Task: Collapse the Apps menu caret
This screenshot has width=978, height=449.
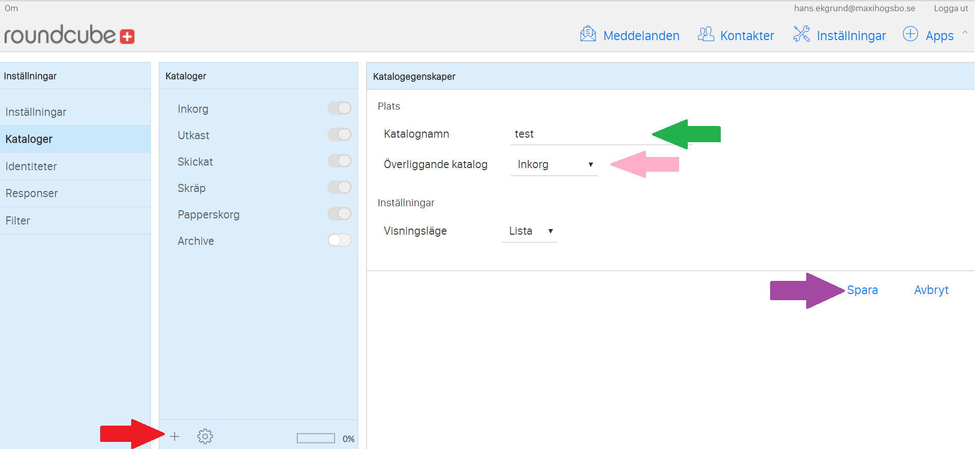Action: click(965, 33)
